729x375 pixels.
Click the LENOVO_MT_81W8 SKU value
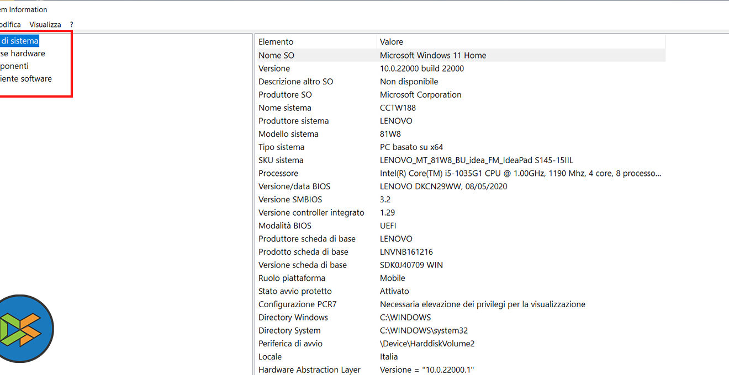pyautogui.click(x=477, y=160)
